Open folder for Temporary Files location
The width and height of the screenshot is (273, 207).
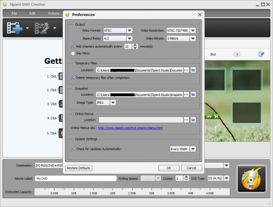(x=193, y=70)
